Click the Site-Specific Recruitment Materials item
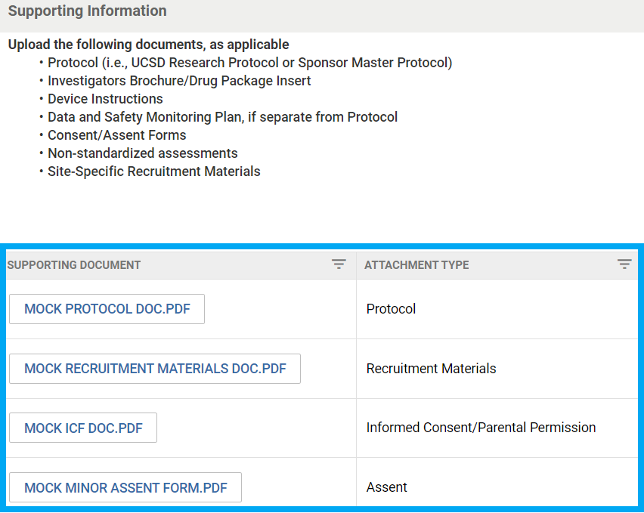The width and height of the screenshot is (644, 513). point(153,172)
